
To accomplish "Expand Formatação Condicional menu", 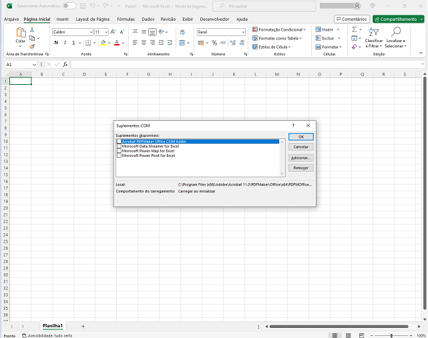I will (x=278, y=29).
